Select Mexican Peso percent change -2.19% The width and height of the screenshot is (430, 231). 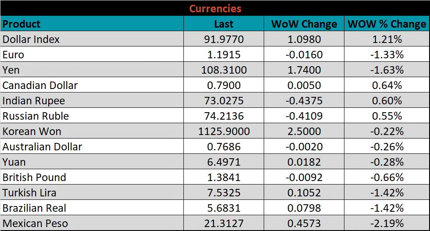pos(387,224)
